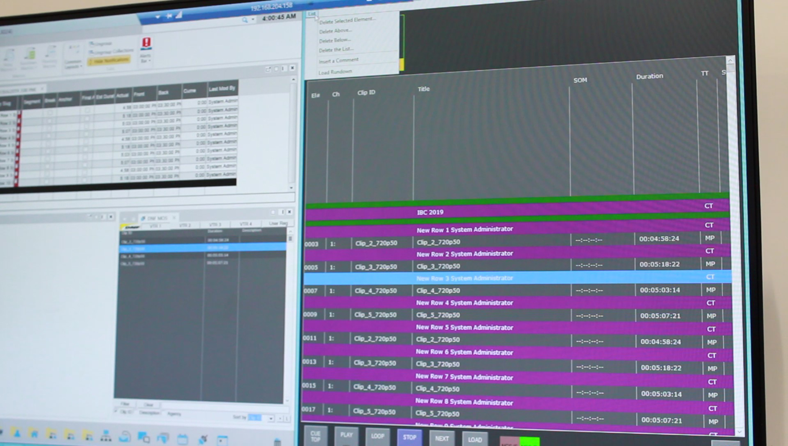The image size is (788, 446).
Task: Open the calendar icon in the taskbar
Action: tap(183, 439)
